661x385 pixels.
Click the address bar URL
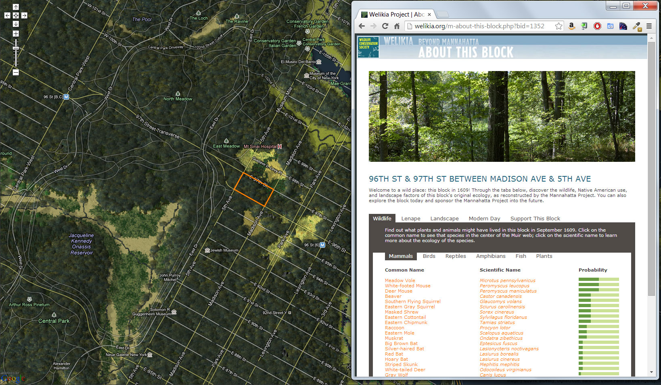click(479, 26)
